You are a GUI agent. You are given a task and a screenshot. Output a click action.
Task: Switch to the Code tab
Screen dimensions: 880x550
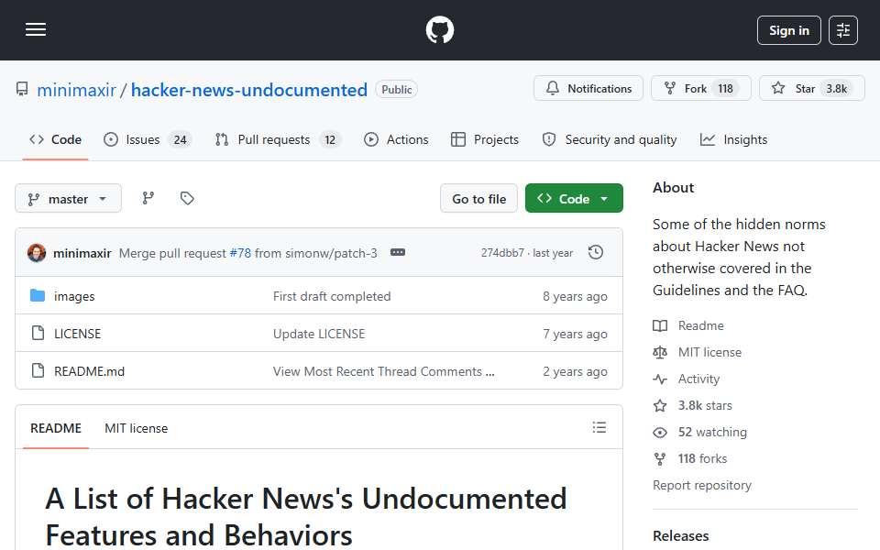click(x=56, y=139)
